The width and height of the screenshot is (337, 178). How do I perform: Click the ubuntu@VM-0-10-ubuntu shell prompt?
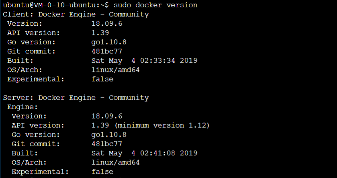tap(54, 5)
